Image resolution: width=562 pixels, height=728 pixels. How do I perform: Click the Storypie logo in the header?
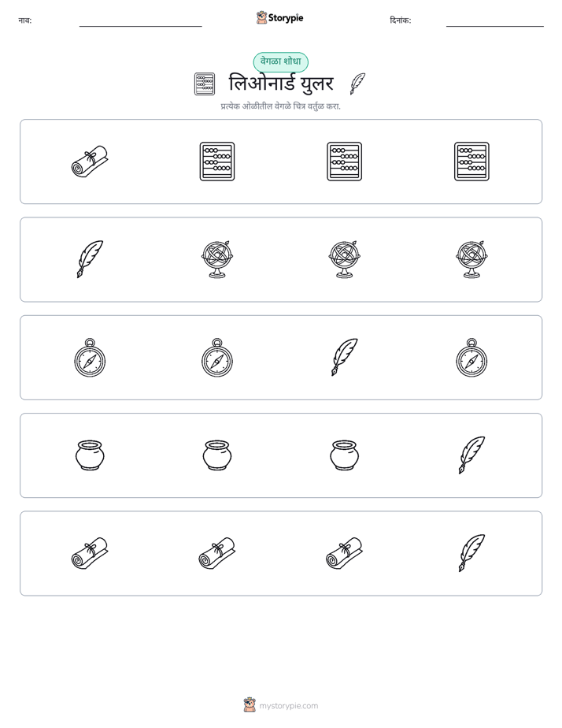click(279, 18)
